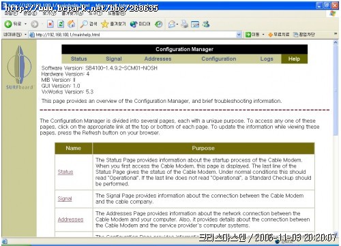Open the Messenger people icon
The width and height of the screenshot is (341, 246).
[206, 24]
